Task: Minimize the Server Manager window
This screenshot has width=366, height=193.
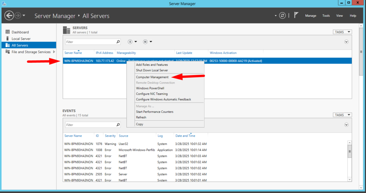Action: [x=341, y=2]
